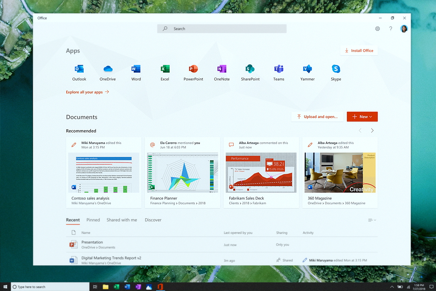Image resolution: width=436 pixels, height=291 pixels.
Task: Open the Discover tab
Action: [153, 220]
